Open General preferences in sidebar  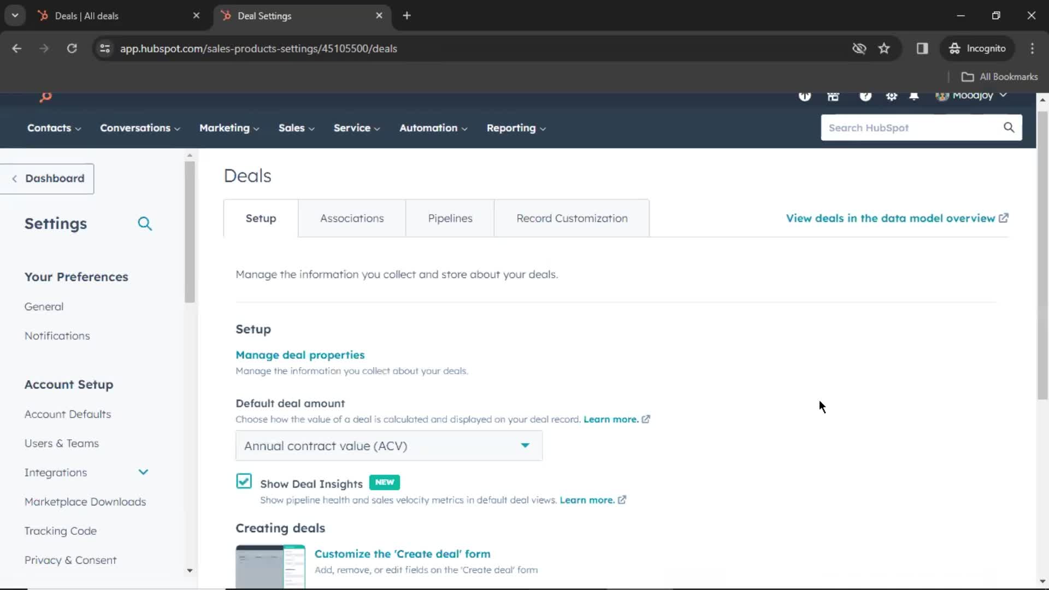pyautogui.click(x=44, y=306)
